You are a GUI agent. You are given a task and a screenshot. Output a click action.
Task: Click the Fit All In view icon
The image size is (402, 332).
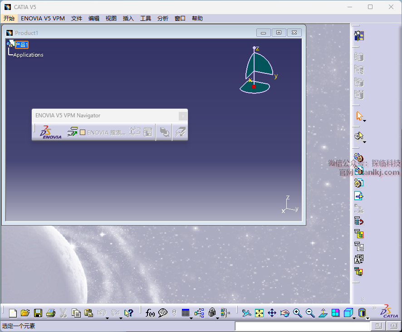(x=259, y=313)
